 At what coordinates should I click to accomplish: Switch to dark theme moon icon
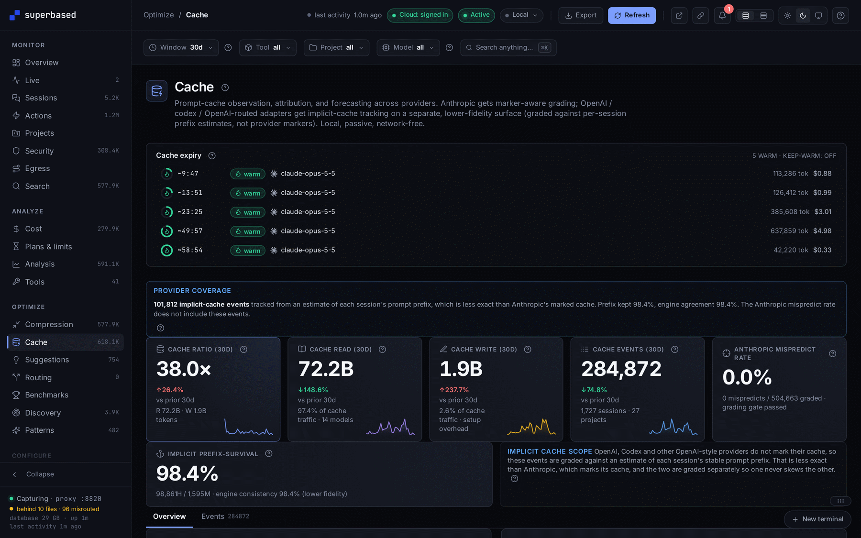click(803, 16)
